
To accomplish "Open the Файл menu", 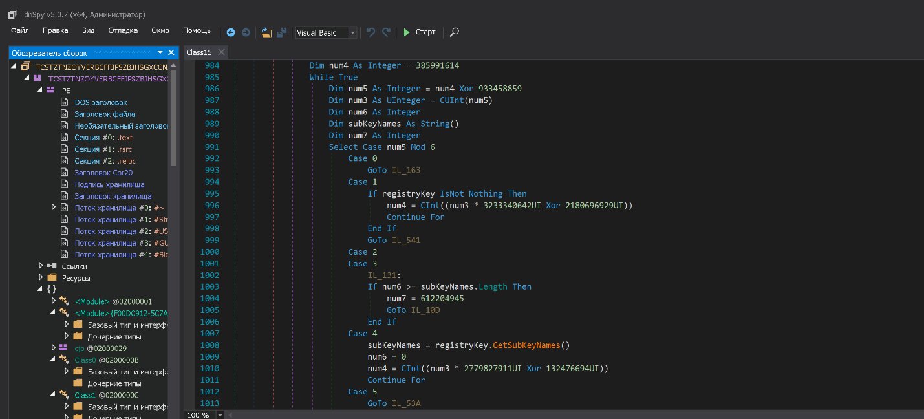I will [x=20, y=30].
